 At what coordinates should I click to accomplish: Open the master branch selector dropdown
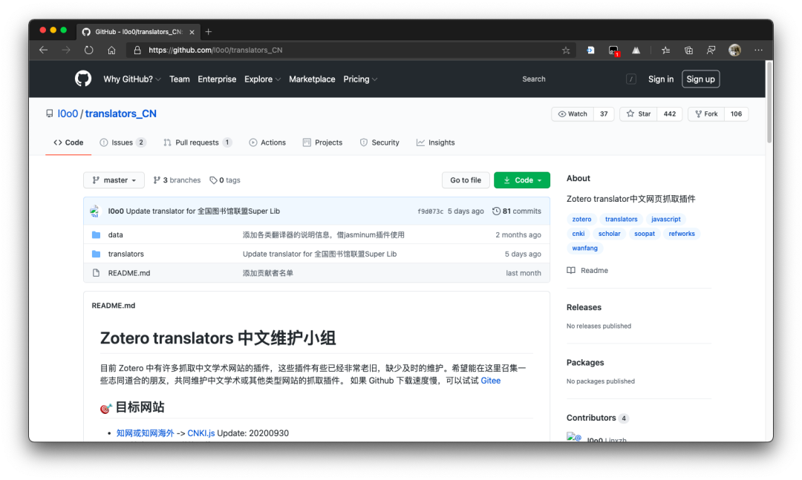pyautogui.click(x=114, y=180)
